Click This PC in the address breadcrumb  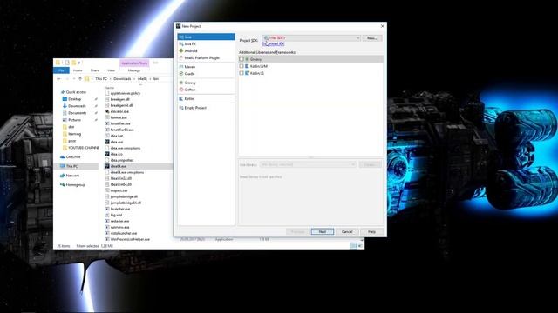coord(101,79)
